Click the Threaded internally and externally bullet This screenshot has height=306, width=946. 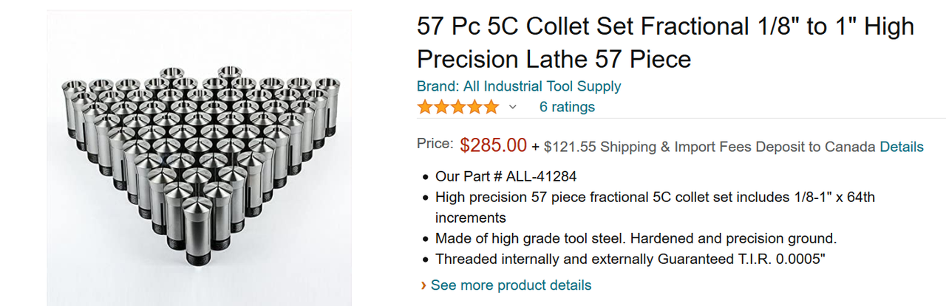640,260
